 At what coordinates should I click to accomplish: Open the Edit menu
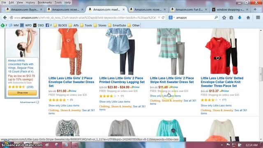pos(11,2)
